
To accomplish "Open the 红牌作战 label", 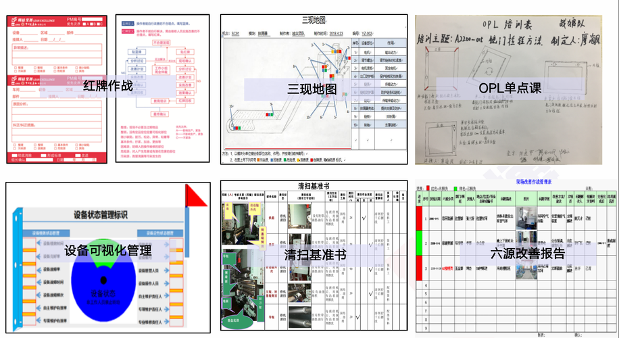I will point(108,87).
